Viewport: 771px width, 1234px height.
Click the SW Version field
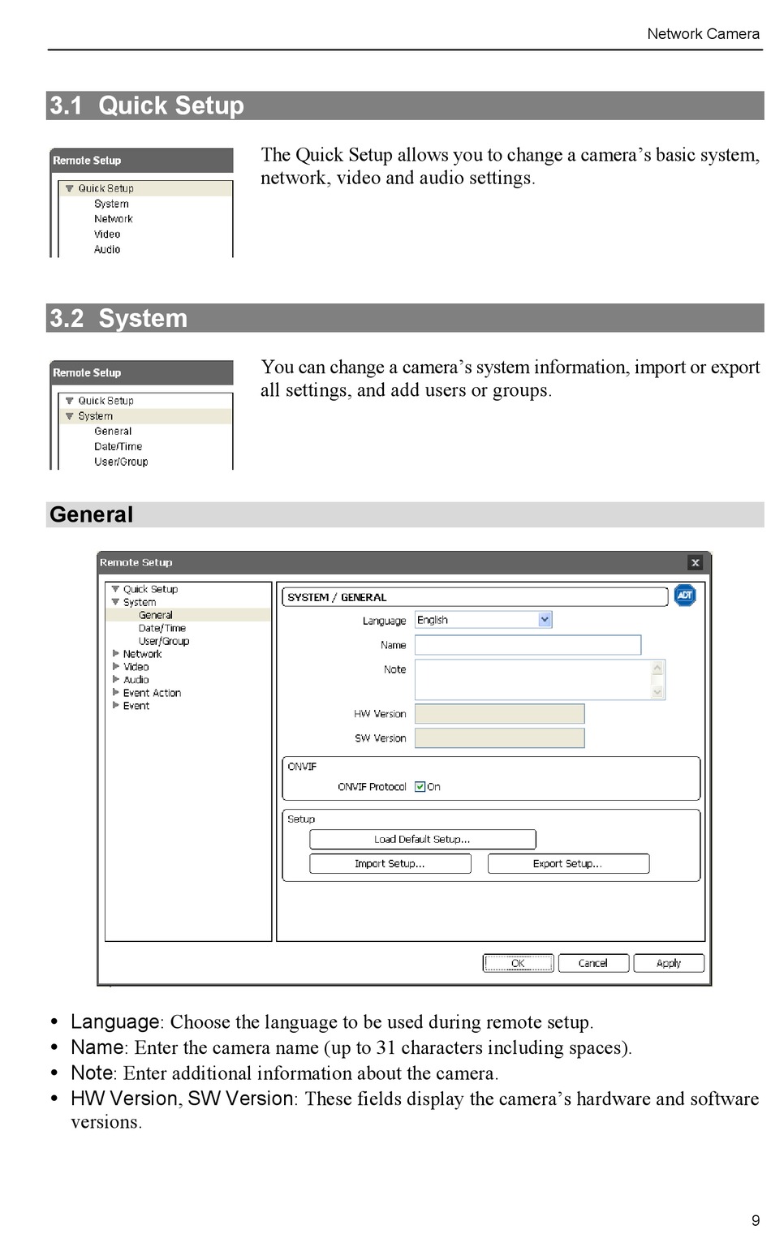click(499, 738)
